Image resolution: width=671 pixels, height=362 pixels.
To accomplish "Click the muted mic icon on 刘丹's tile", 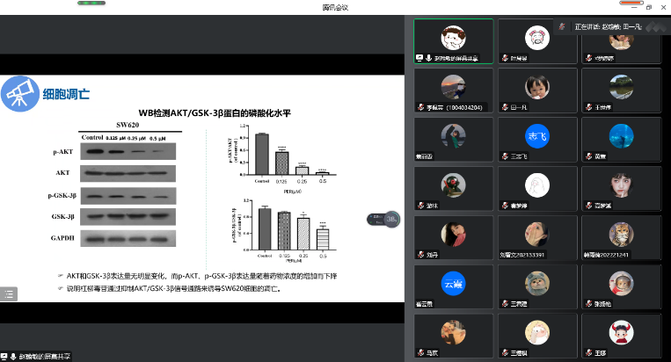I will click(419, 254).
